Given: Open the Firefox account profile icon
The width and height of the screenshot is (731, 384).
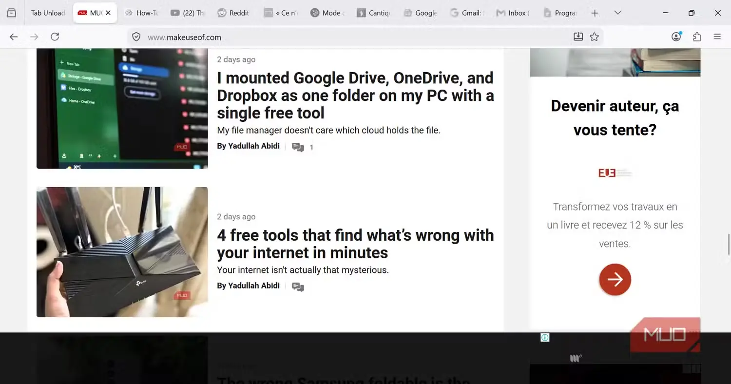Looking at the screenshot, I should click(x=676, y=37).
